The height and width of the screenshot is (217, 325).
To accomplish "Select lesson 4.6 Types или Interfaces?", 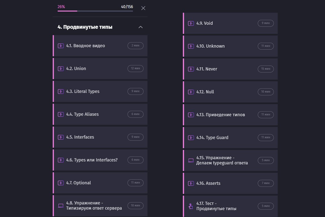I will (92, 160).
